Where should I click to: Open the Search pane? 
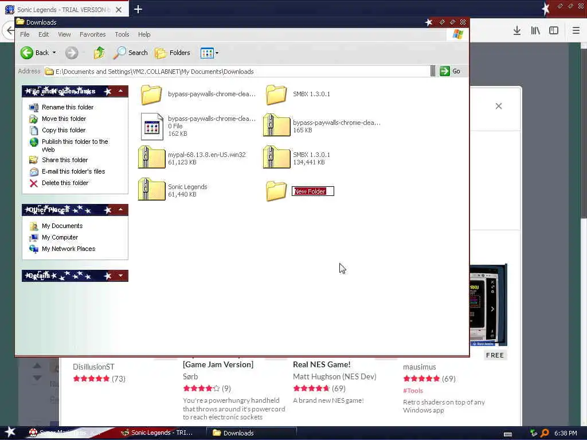tap(131, 53)
